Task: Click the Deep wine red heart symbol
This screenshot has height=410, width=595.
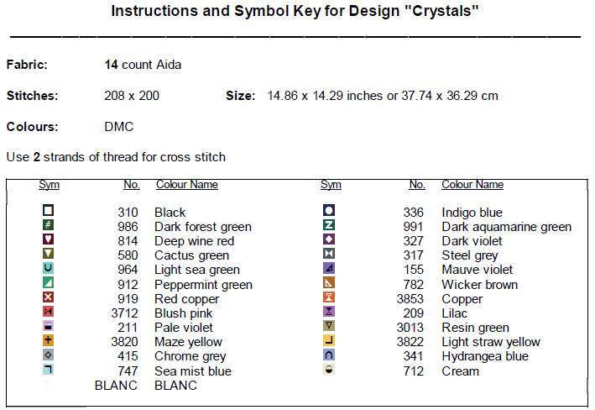Action: point(49,239)
